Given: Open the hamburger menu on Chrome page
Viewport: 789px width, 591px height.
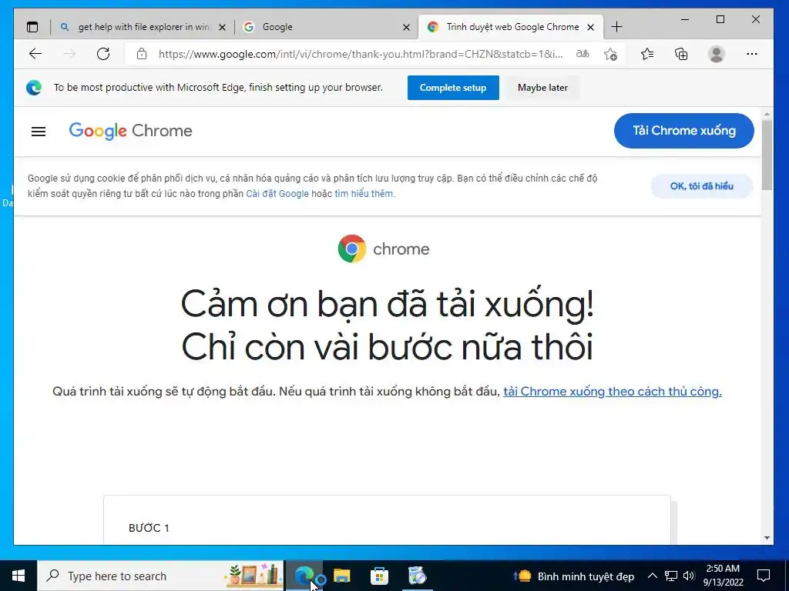Looking at the screenshot, I should [39, 132].
